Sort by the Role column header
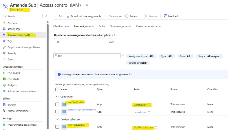The width and height of the screenshot is (228, 130). click(x=136, y=89)
